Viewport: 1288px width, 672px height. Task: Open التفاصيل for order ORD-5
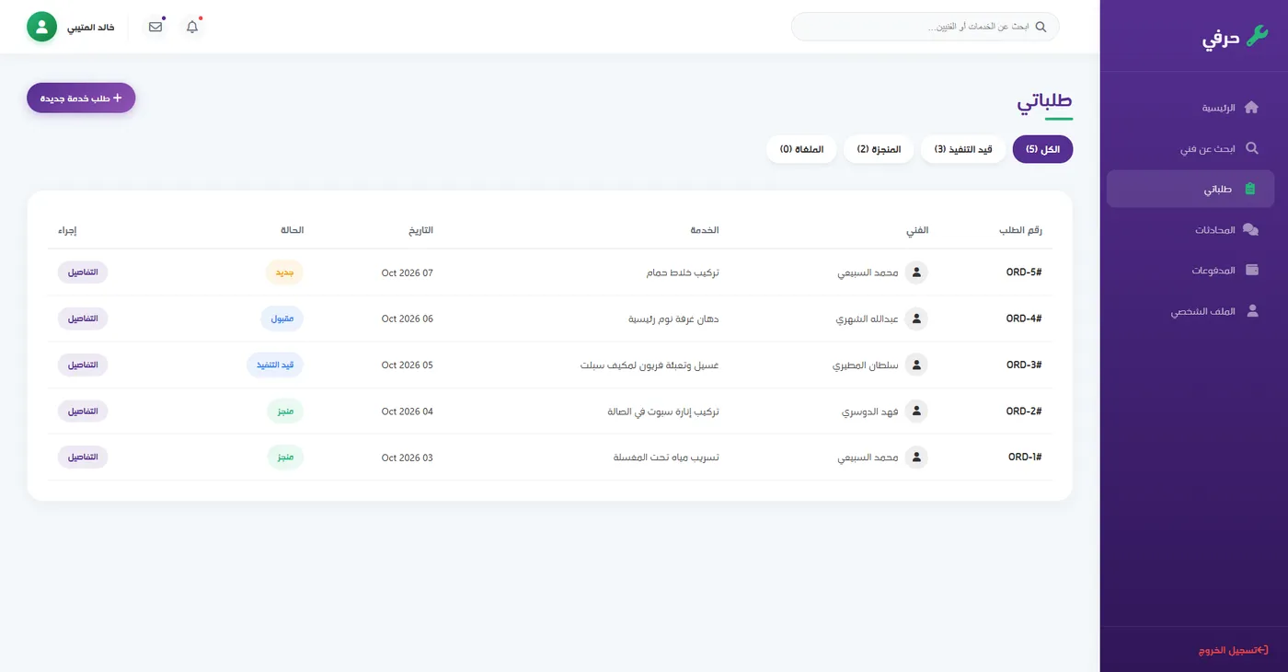click(x=83, y=272)
